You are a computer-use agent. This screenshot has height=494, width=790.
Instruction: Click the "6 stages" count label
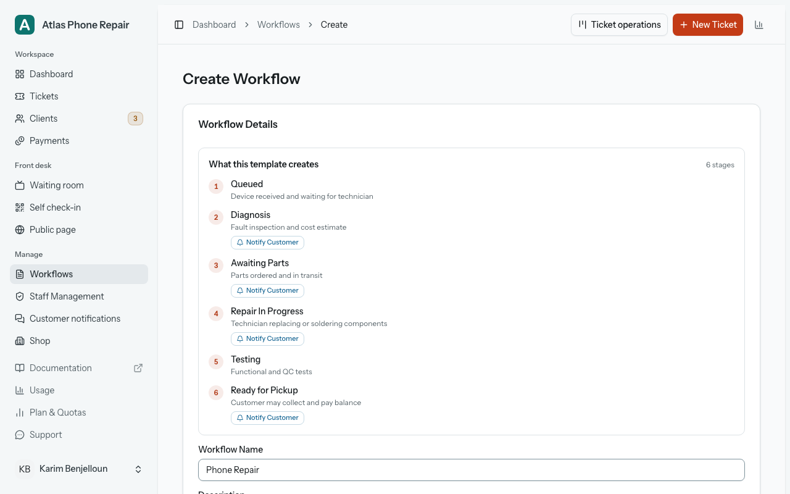tap(720, 165)
